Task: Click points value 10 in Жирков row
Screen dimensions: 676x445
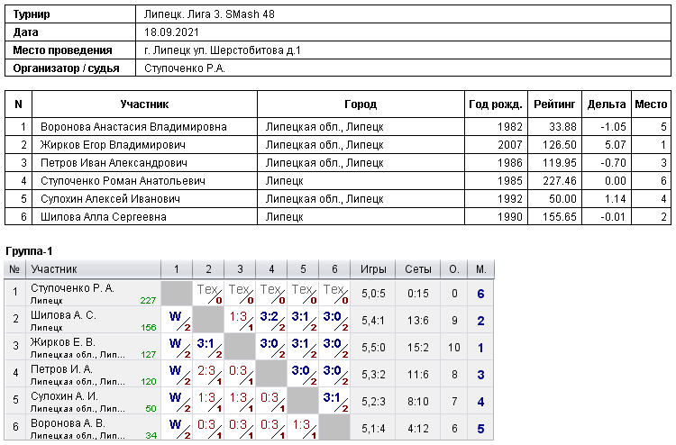Action: (x=454, y=348)
